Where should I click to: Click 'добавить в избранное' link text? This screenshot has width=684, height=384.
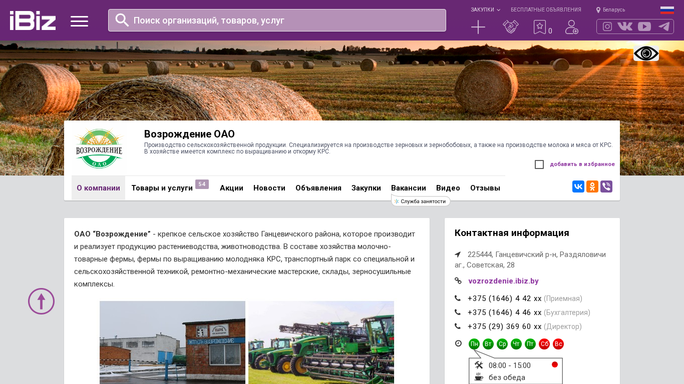(x=582, y=164)
